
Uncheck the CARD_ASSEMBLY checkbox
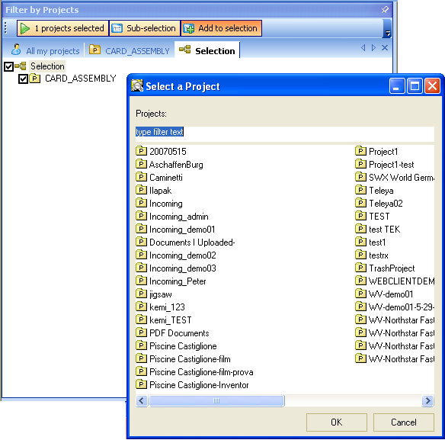23,79
